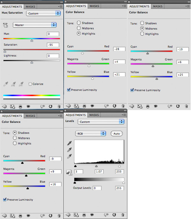Open panel options menu in Highlights Color Balance panel
Viewport: 191px width, 219px height.
point(124,6)
